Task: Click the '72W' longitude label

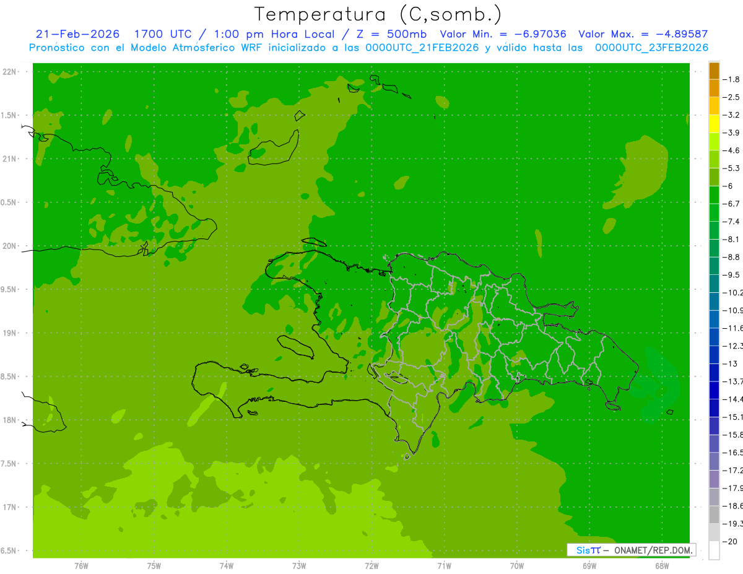Action: (x=371, y=565)
